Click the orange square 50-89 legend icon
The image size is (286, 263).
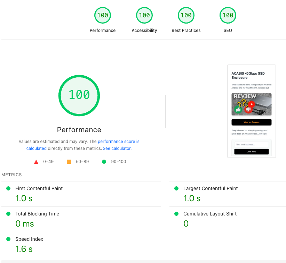(69, 161)
